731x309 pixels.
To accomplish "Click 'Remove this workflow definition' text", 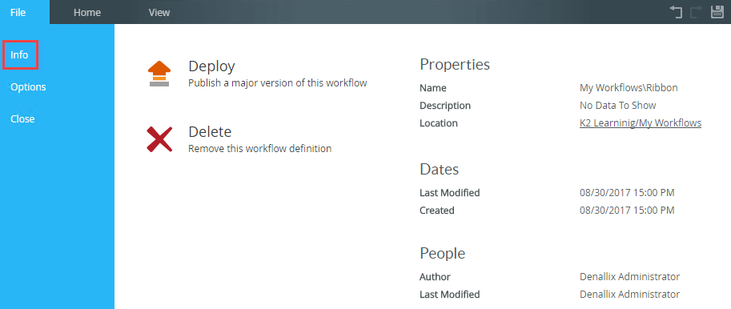I will coord(259,149).
